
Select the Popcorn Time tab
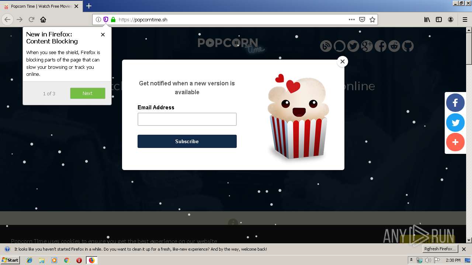(x=41, y=6)
